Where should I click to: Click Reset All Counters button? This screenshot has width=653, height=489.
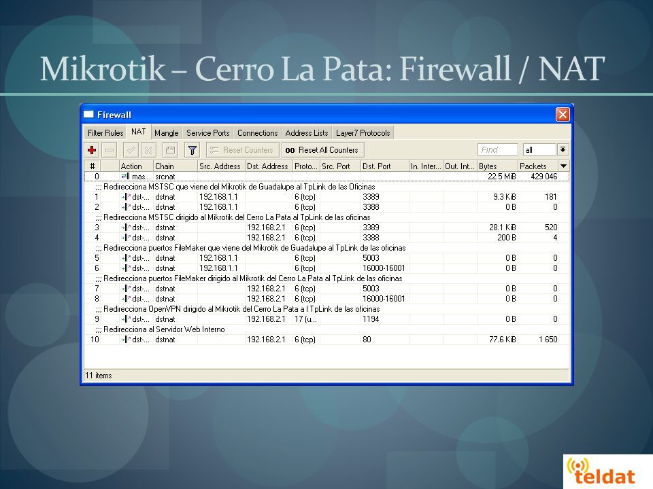click(x=322, y=150)
